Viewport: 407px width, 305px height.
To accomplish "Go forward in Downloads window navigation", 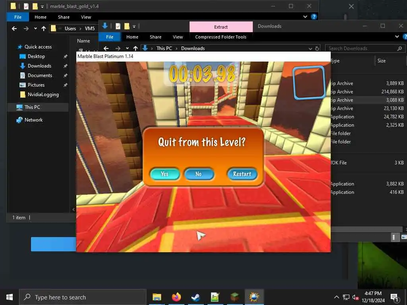I will (x=118, y=48).
